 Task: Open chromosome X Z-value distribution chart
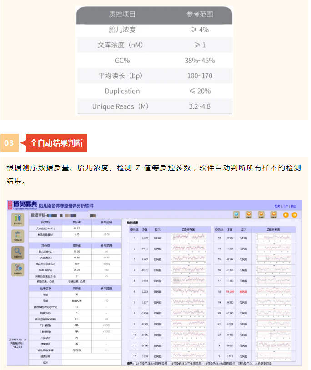point(274,345)
